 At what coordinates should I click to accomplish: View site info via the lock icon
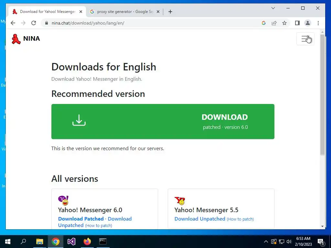47,23
